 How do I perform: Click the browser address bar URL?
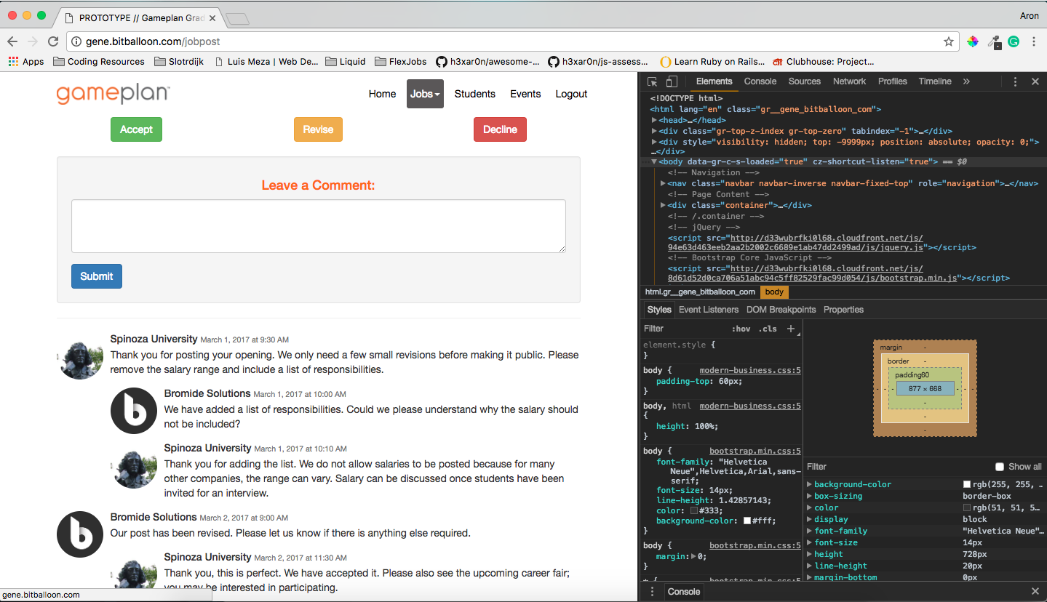tap(153, 41)
